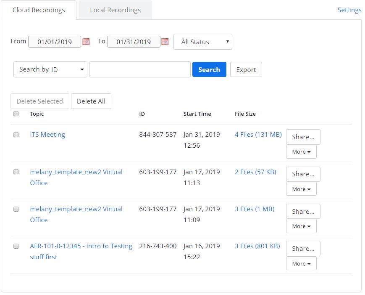Expand More menu for ITS Meeting
365x295 pixels.
(301, 152)
